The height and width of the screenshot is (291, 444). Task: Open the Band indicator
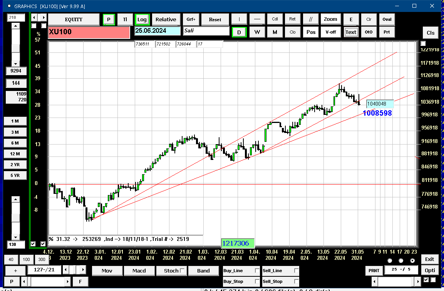(x=203, y=271)
